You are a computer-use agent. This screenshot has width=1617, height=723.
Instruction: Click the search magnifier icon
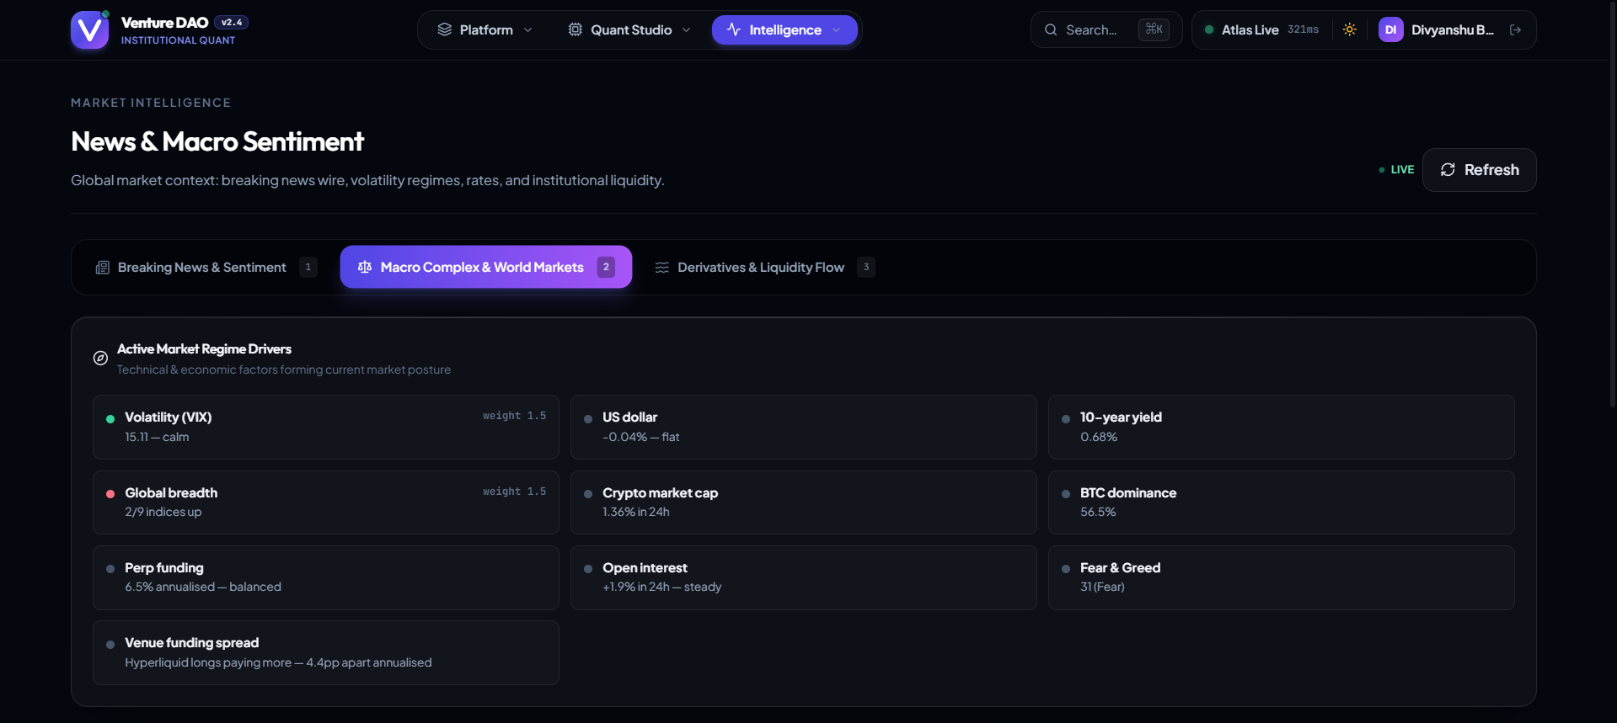pyautogui.click(x=1051, y=29)
